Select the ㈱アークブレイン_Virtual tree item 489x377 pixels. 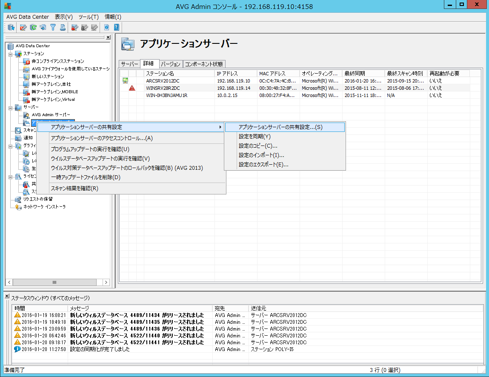(x=53, y=100)
